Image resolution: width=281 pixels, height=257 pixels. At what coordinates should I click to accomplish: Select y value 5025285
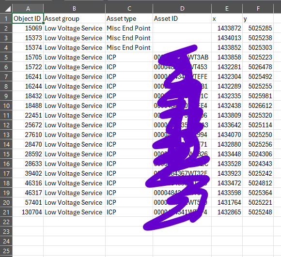coord(258,28)
